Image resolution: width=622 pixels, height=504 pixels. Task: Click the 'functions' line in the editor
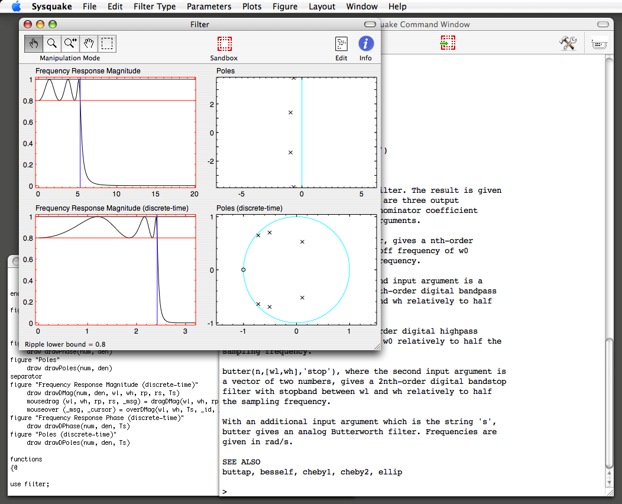(x=26, y=459)
